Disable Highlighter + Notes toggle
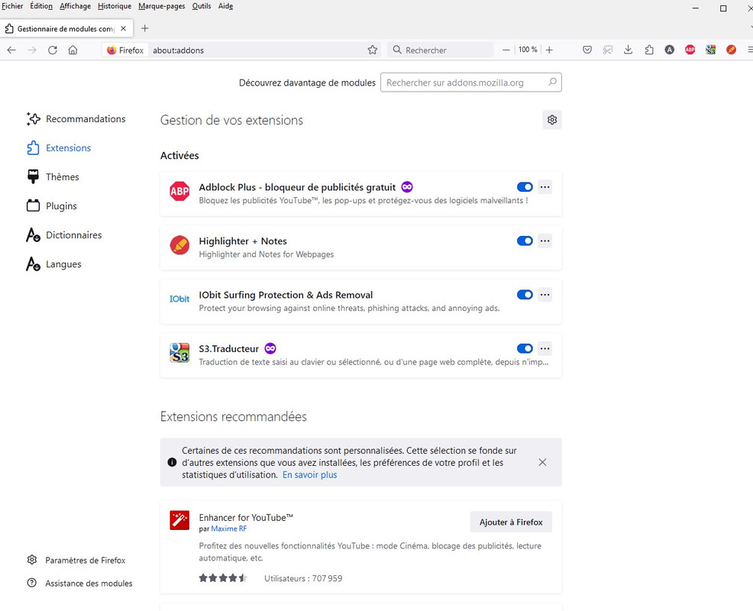Viewport: 753px width, 611px height. (x=525, y=241)
